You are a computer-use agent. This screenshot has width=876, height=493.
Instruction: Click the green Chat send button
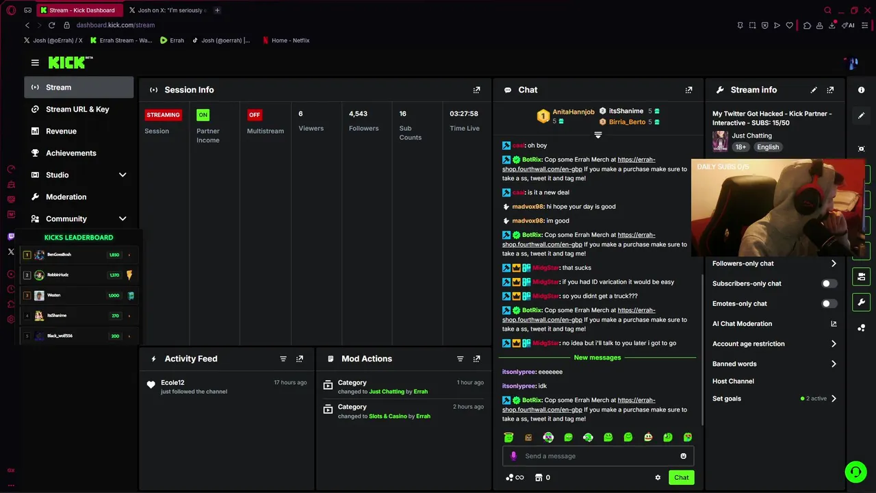pos(681,478)
